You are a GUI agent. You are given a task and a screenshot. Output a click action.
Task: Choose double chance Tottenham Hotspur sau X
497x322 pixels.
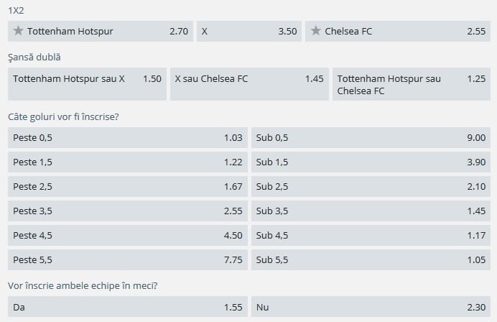point(87,79)
